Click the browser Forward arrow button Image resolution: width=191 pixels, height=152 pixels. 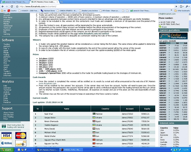(7, 6)
